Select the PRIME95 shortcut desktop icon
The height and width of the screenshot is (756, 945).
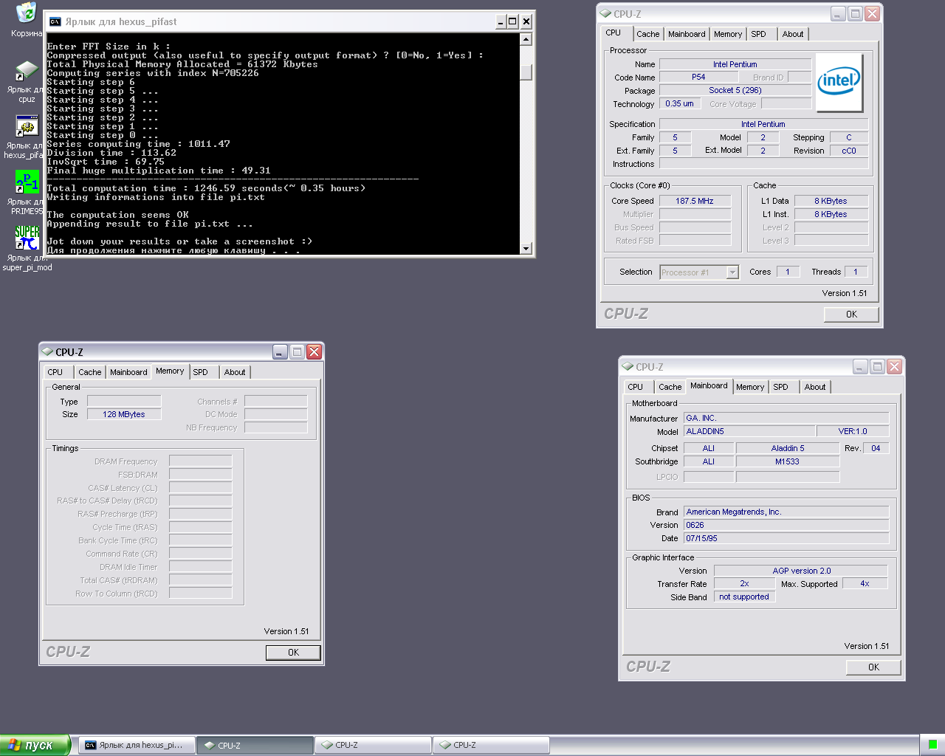click(x=27, y=182)
